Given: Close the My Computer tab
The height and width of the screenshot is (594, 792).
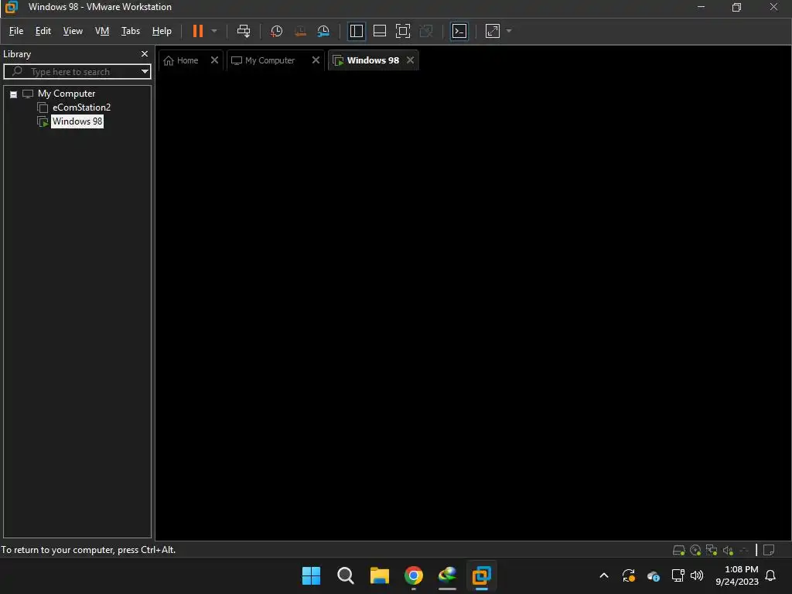Looking at the screenshot, I should [x=316, y=60].
